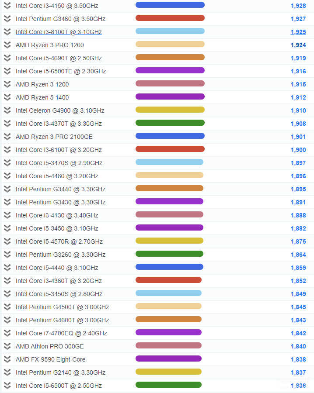Click the 1,925 score for i3-8100T
Image resolution: width=314 pixels, height=393 pixels.
[x=298, y=32]
